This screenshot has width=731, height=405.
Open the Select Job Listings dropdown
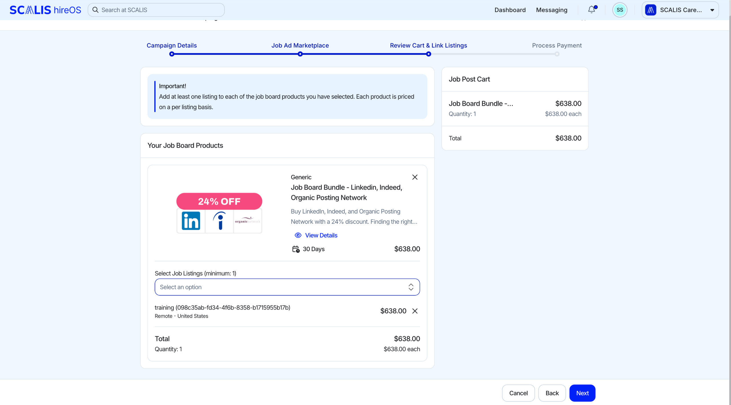(287, 287)
